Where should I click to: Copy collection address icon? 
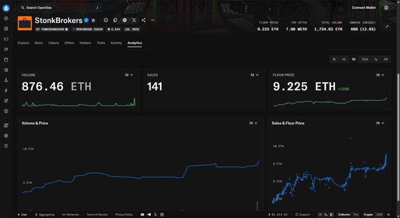(x=115, y=20)
